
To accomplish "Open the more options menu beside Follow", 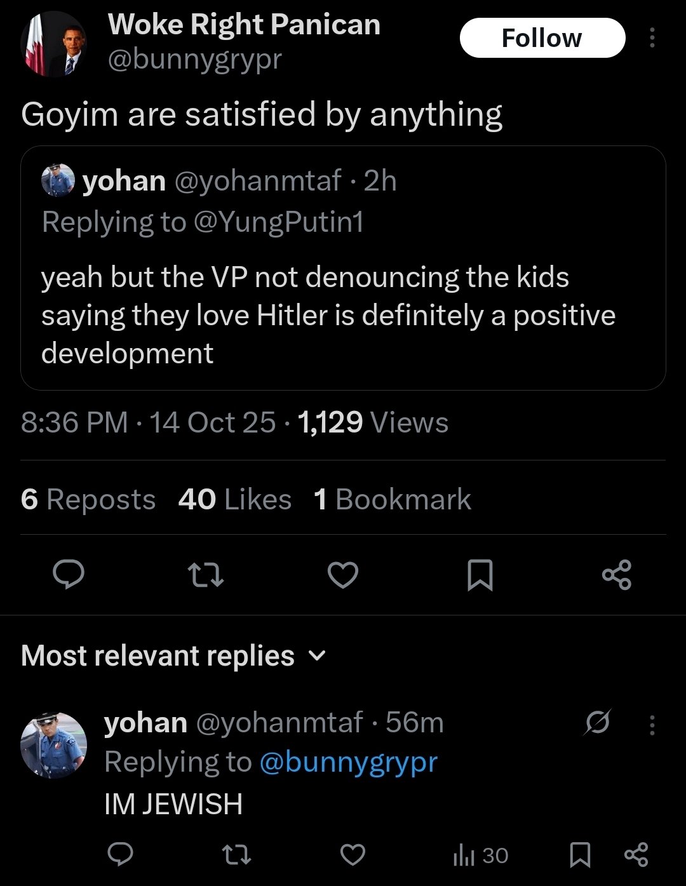I will (652, 38).
